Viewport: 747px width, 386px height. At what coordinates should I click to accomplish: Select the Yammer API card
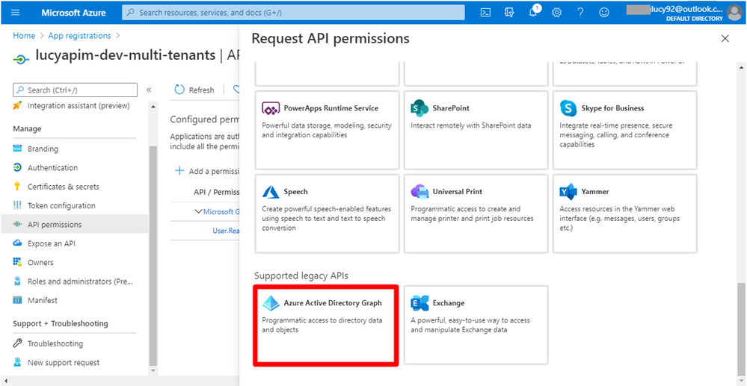click(x=624, y=214)
